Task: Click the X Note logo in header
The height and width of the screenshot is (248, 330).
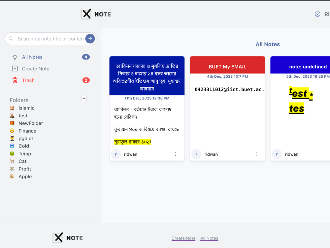Action: (x=96, y=14)
